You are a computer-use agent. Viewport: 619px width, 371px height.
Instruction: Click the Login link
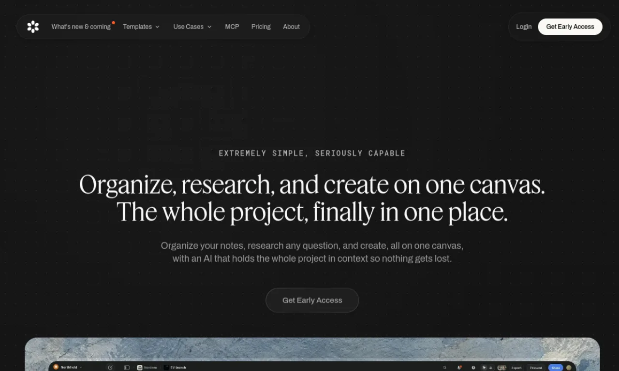pyautogui.click(x=524, y=27)
